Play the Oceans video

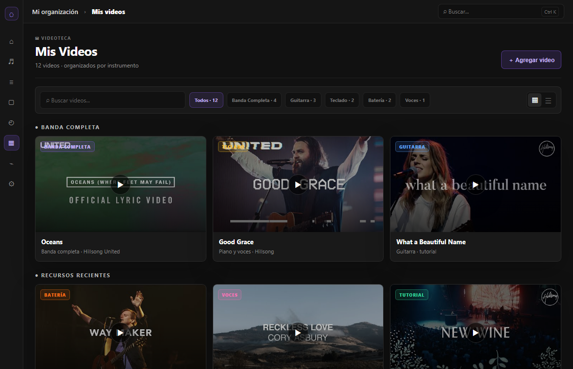click(120, 184)
